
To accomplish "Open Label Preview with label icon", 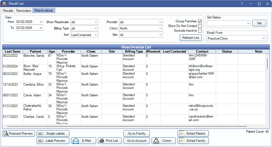I will point(41,141).
